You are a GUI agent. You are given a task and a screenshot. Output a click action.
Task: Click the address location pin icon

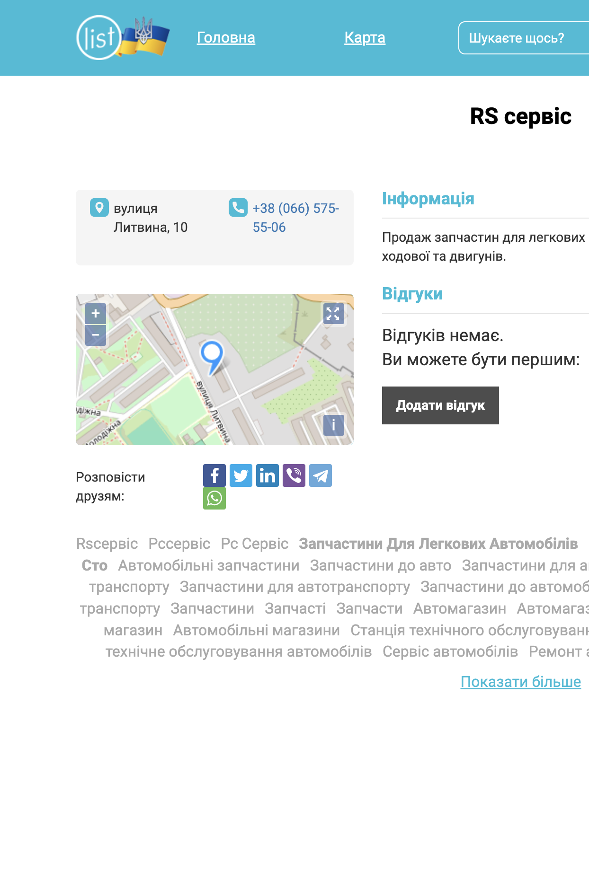[x=99, y=208]
